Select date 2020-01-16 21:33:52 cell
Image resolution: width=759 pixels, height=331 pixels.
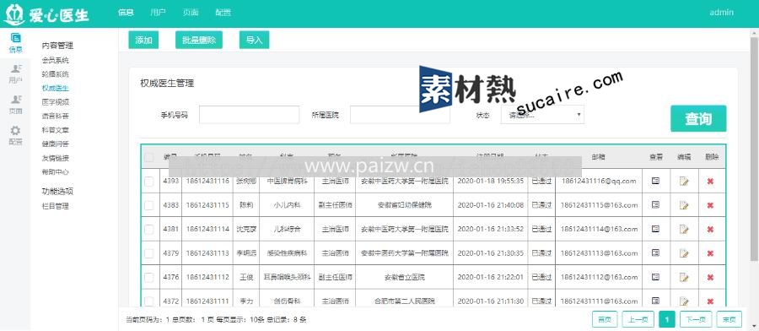click(490, 229)
